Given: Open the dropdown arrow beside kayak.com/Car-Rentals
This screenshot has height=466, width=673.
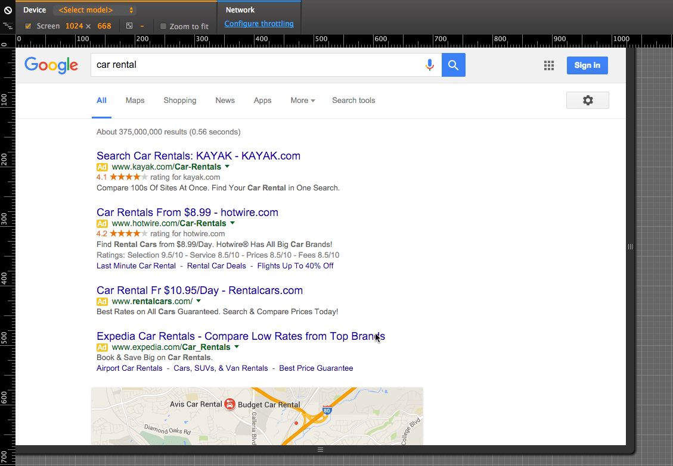Looking at the screenshot, I should 227,166.
